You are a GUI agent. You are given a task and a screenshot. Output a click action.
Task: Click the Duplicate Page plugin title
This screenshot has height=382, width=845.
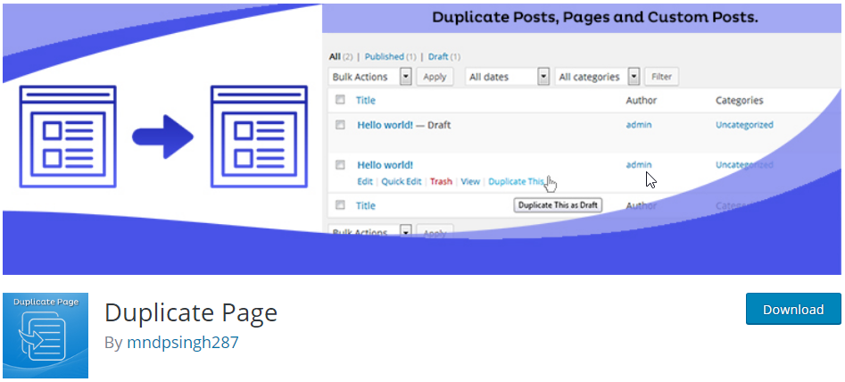191,312
